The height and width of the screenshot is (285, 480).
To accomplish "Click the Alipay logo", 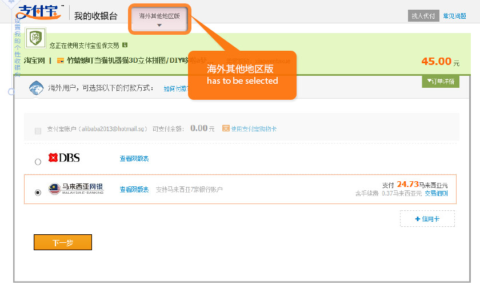I will 39,12.
